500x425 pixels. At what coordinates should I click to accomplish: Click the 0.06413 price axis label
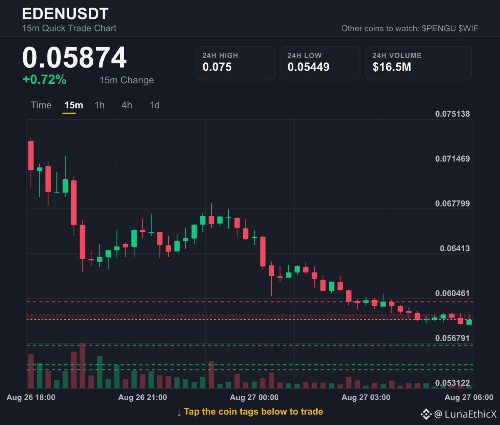point(455,249)
